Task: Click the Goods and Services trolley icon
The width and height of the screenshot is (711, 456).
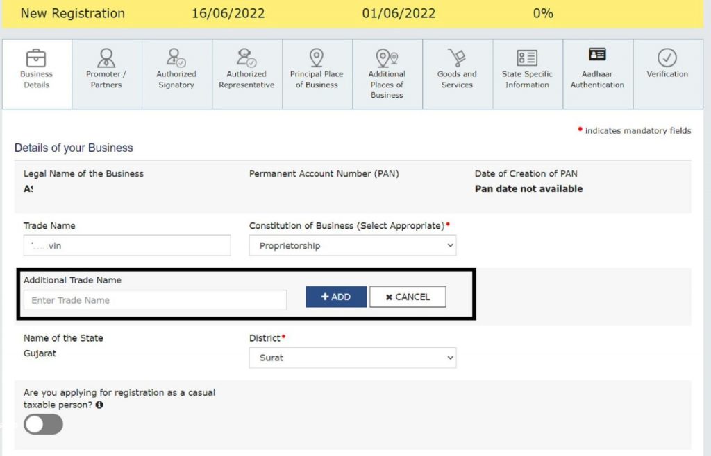Action: tap(457, 57)
